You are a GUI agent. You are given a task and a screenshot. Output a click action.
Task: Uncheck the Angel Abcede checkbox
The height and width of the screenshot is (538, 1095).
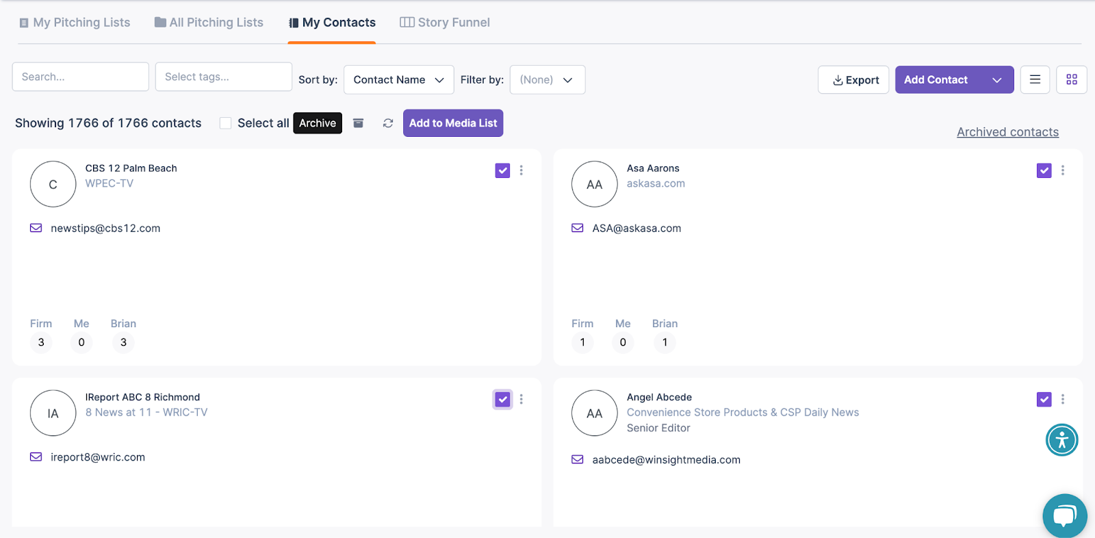[x=1044, y=399]
